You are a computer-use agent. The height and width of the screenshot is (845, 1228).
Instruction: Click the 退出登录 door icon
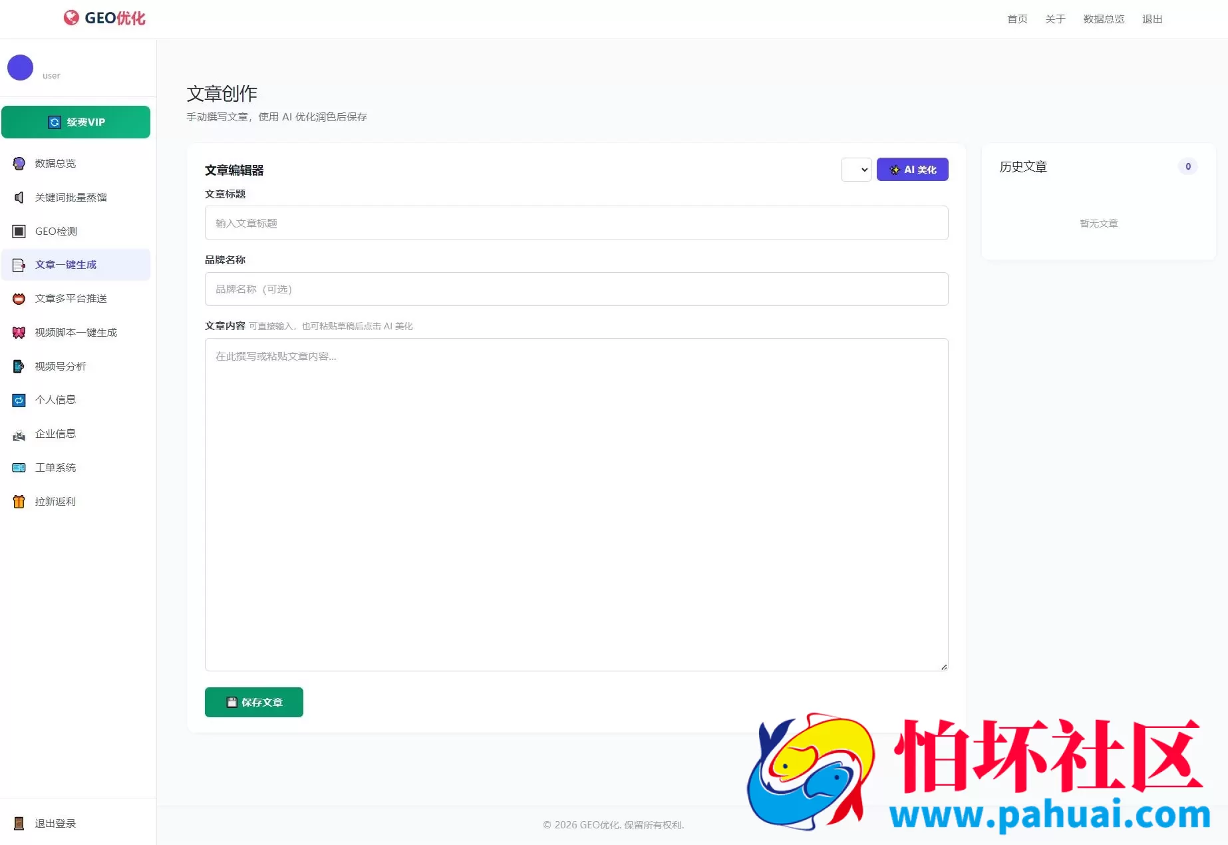(19, 824)
